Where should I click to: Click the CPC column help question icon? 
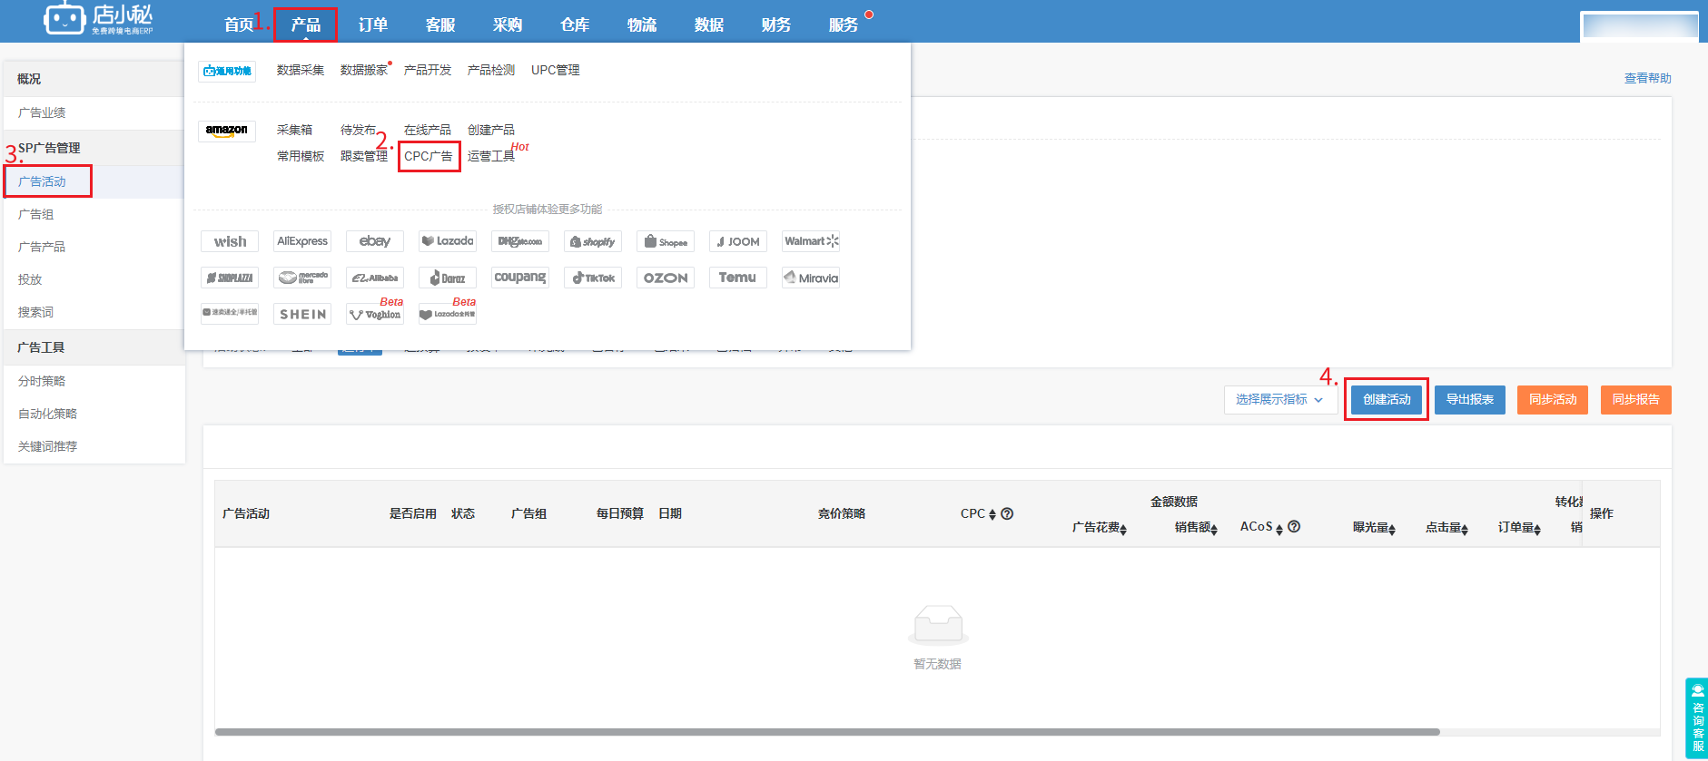click(1007, 513)
